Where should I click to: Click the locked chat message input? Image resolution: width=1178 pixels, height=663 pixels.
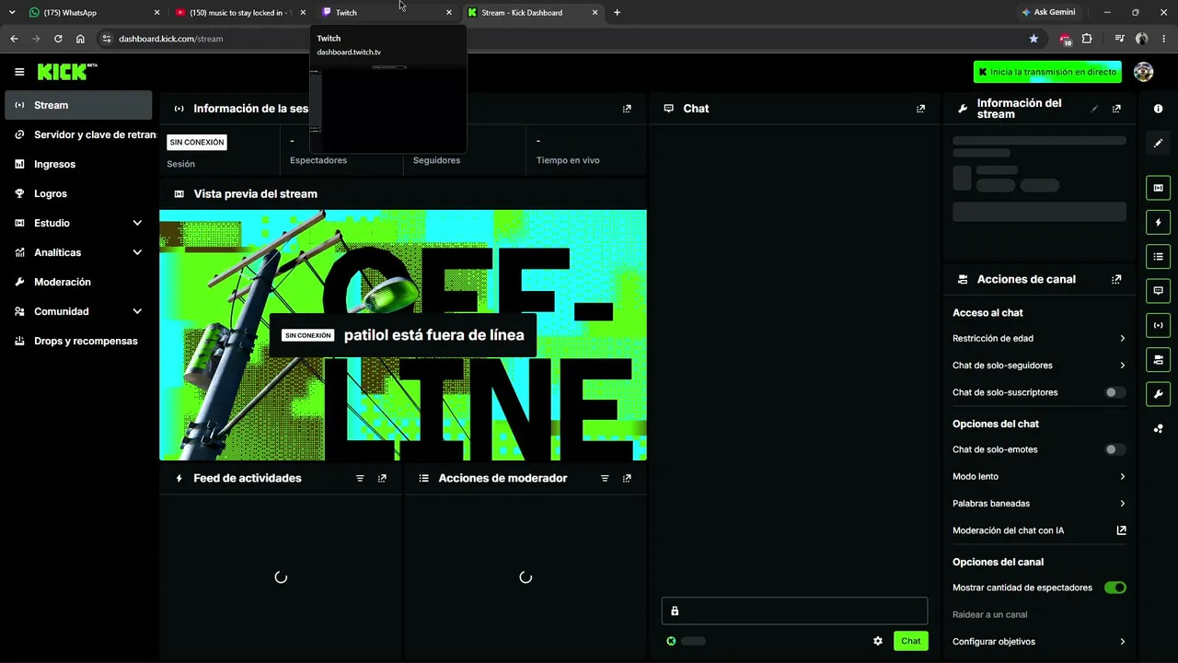794,611
